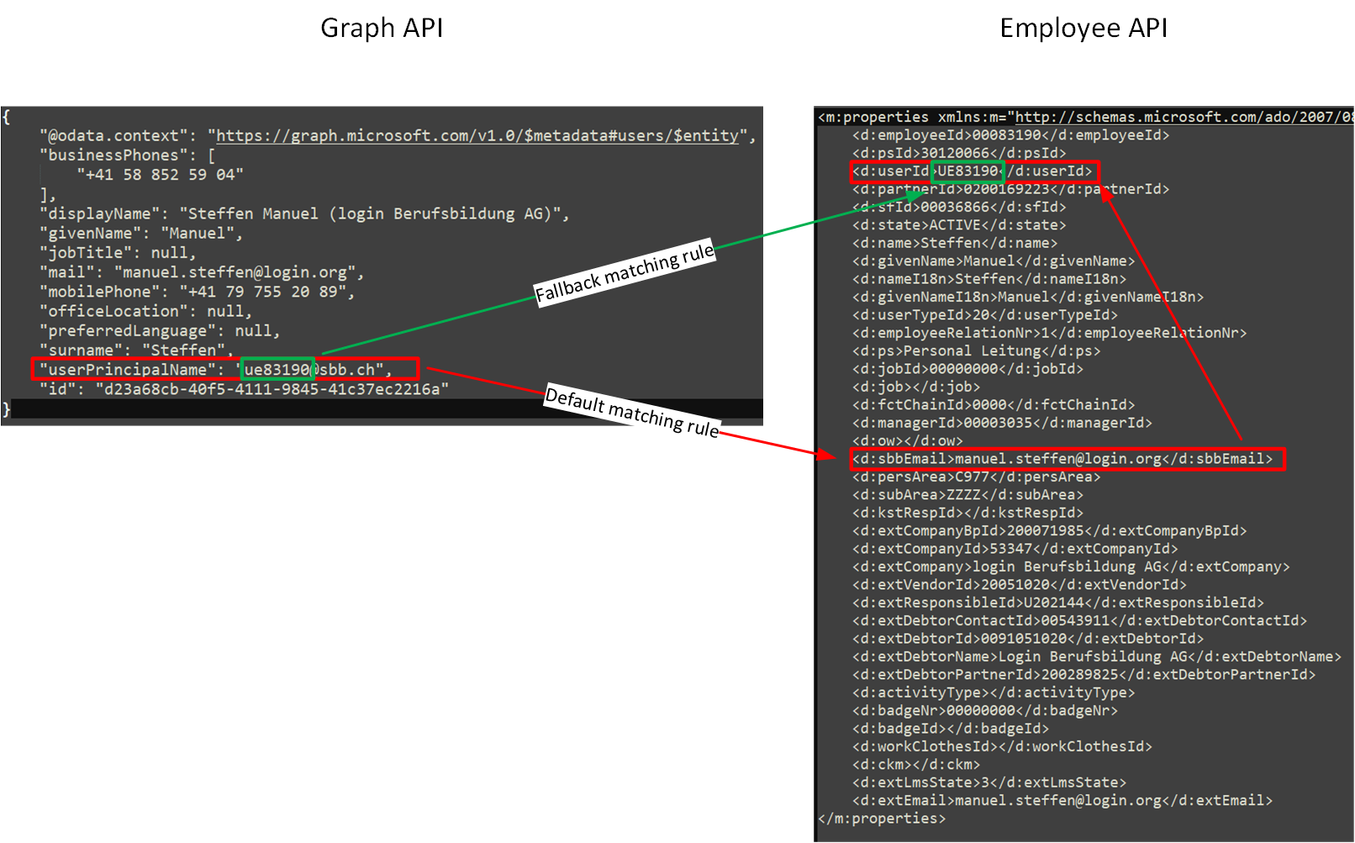Screen dimensions: 1355x843
Task: Select the "displayName" line in the JSON
Action: pyautogui.click(x=303, y=214)
